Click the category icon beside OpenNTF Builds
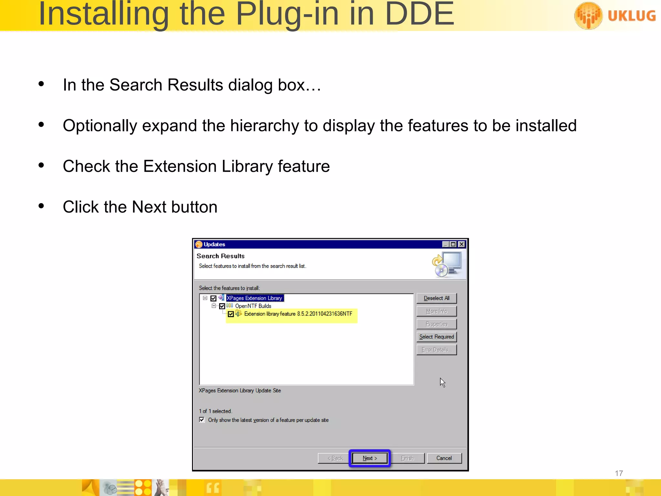The height and width of the screenshot is (496, 661). tap(229, 305)
